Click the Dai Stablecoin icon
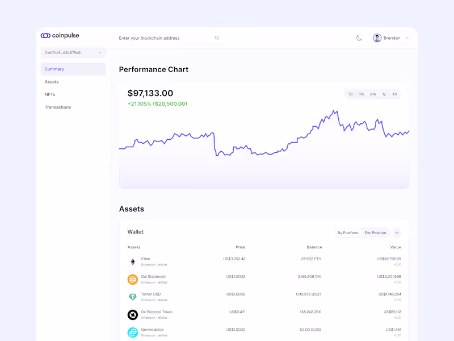Screen dimensions: 454x341 coord(133,280)
